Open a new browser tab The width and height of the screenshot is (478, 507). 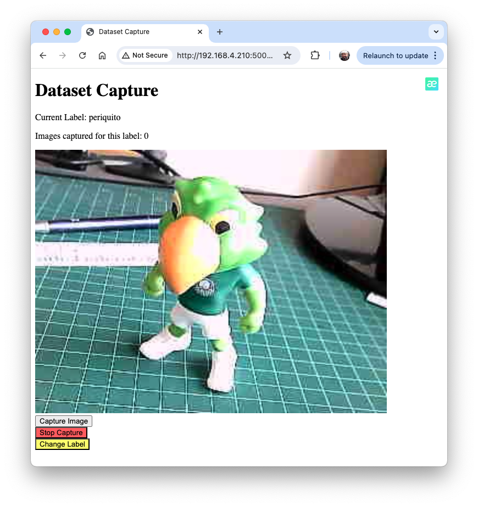point(220,32)
